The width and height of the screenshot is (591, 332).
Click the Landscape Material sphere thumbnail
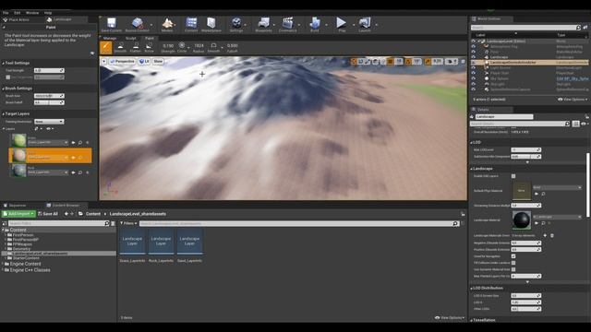click(521, 220)
